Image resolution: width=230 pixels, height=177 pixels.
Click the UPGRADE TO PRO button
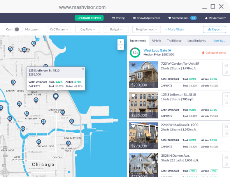tap(89, 18)
